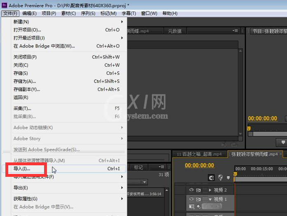This screenshot has width=287, height=216.
Task: Expand Adobe 动态链接(K) submenu
Action: (x=122, y=127)
